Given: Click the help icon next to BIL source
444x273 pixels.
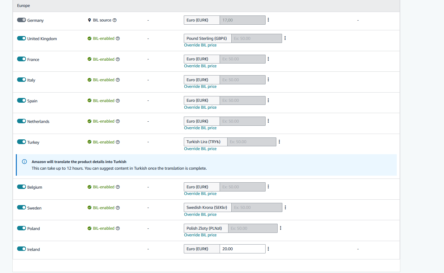Looking at the screenshot, I should [x=115, y=20].
